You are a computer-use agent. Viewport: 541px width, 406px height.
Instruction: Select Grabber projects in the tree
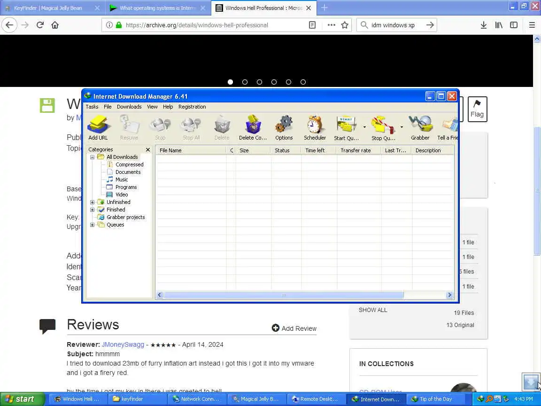125,217
